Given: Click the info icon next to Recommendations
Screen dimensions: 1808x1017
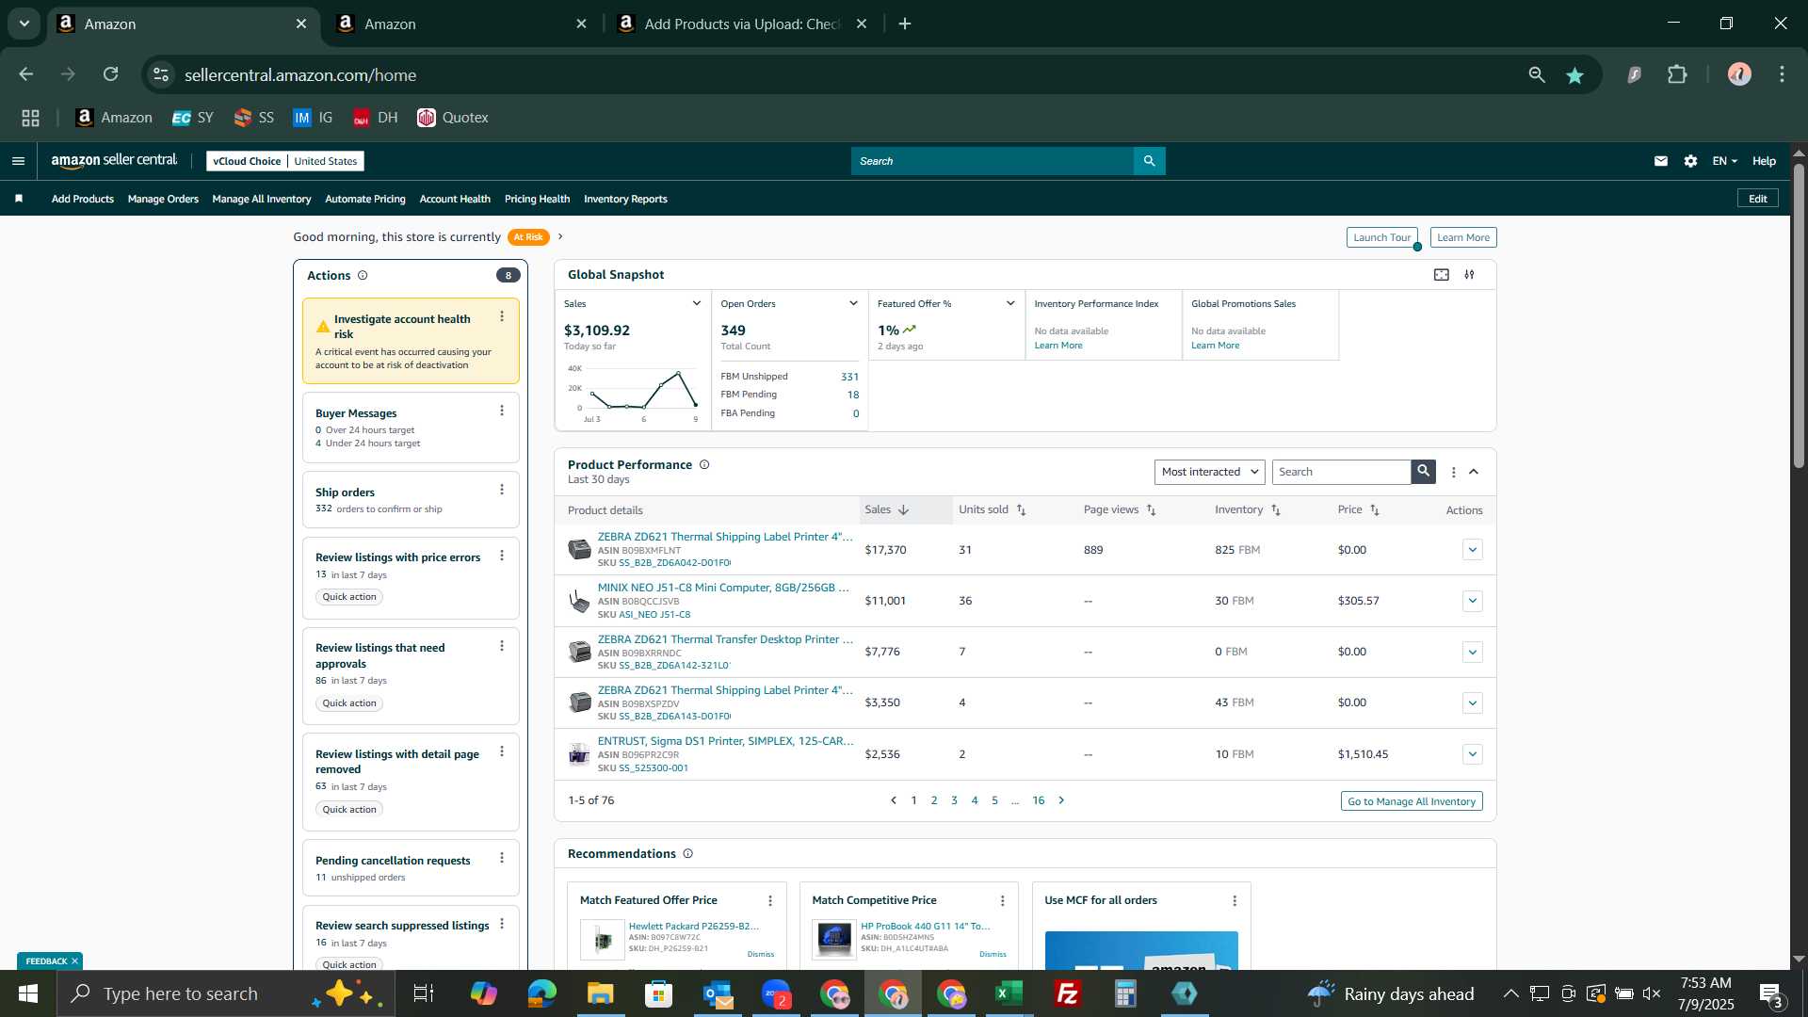Looking at the screenshot, I should (x=688, y=854).
